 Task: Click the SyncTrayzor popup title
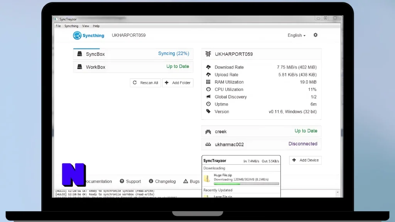pos(214,161)
